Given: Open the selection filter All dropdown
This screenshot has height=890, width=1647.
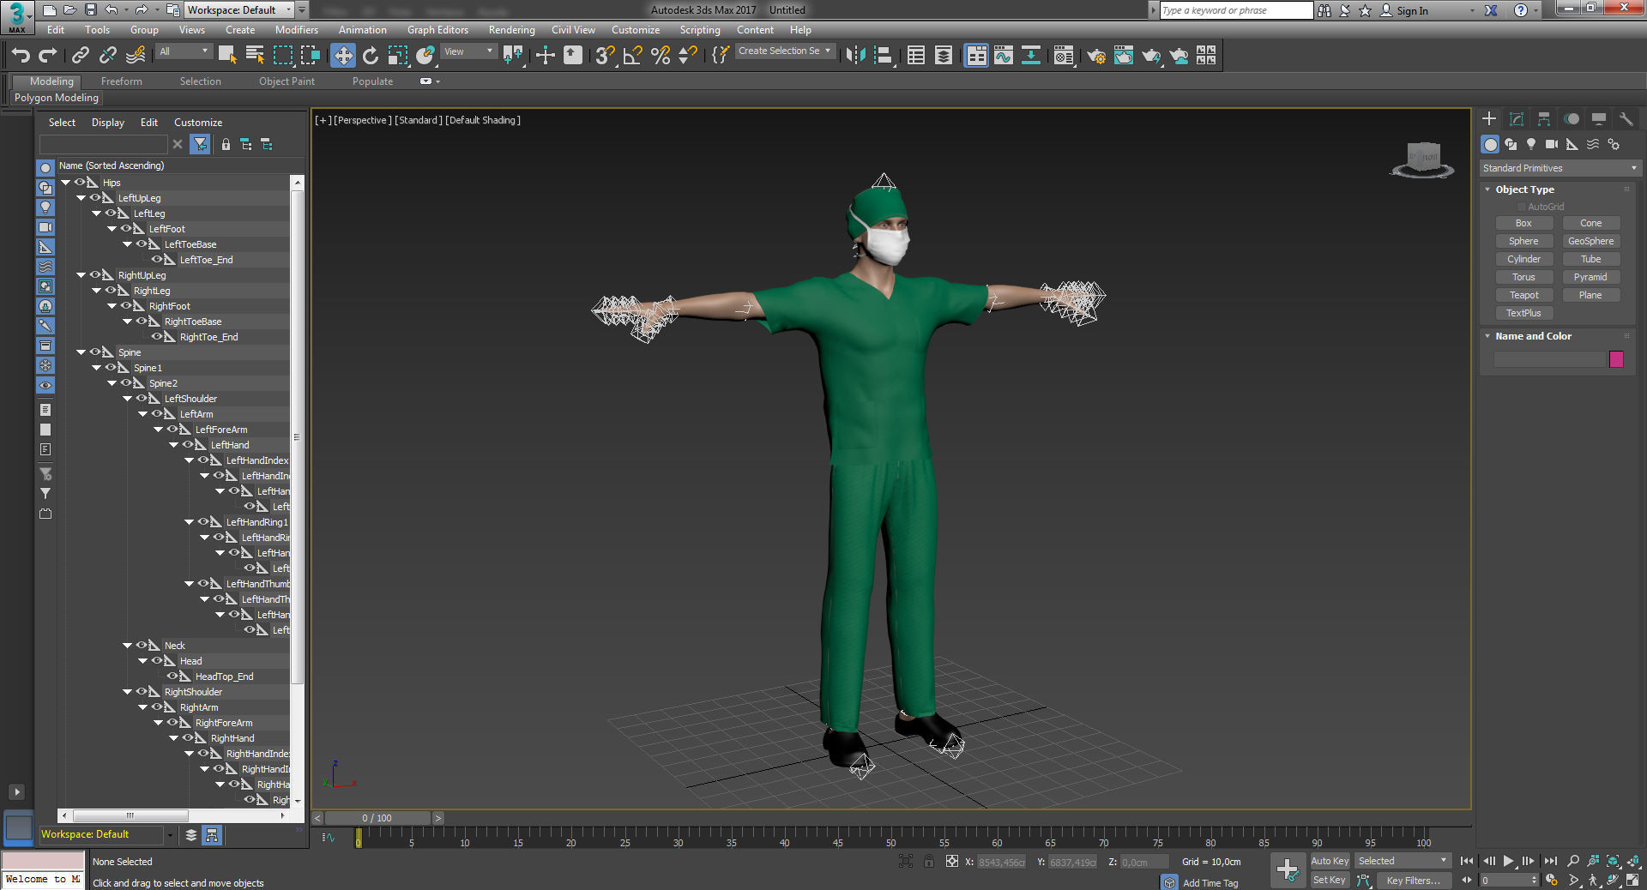Looking at the screenshot, I should [x=184, y=51].
